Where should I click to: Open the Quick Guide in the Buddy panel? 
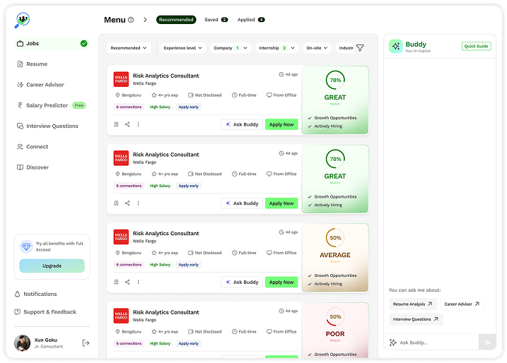coord(477,46)
